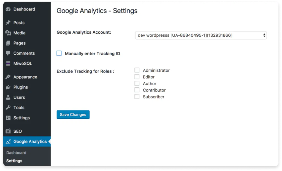Tick the Subscriber role checkbox

[x=137, y=97]
